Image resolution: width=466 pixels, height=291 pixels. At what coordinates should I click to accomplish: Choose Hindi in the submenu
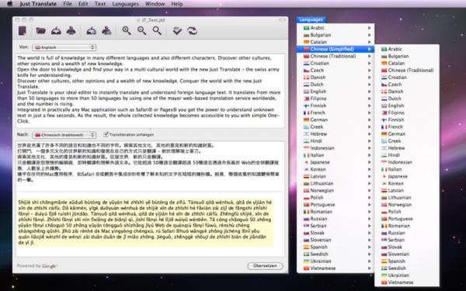point(407,155)
